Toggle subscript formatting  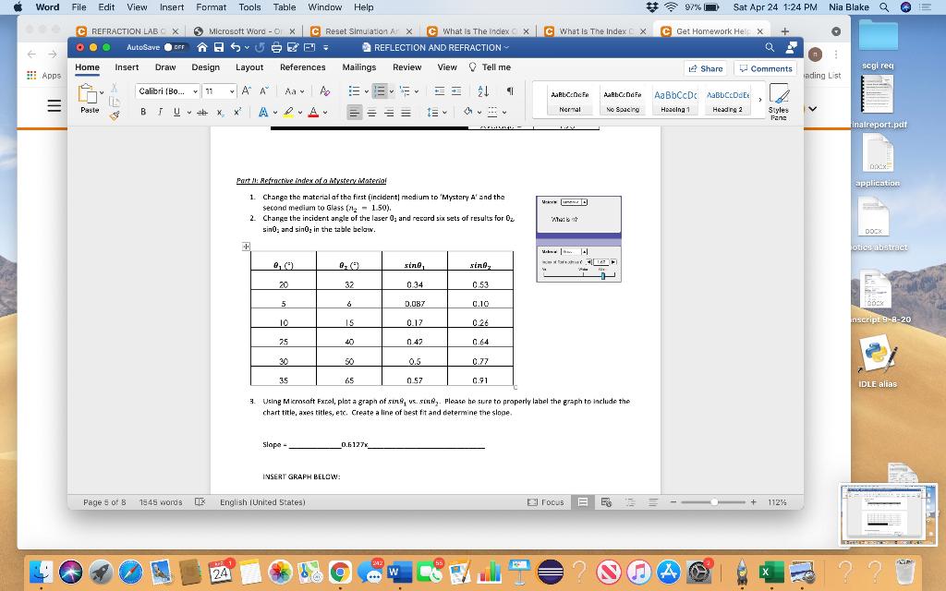(219, 112)
